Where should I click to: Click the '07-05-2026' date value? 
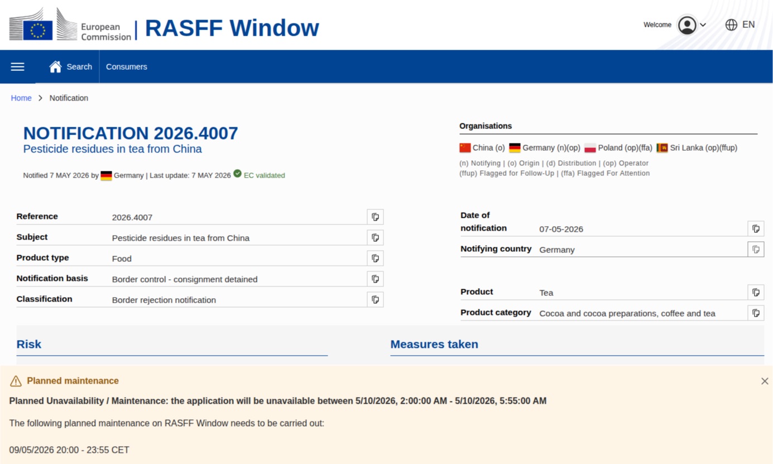(561, 229)
